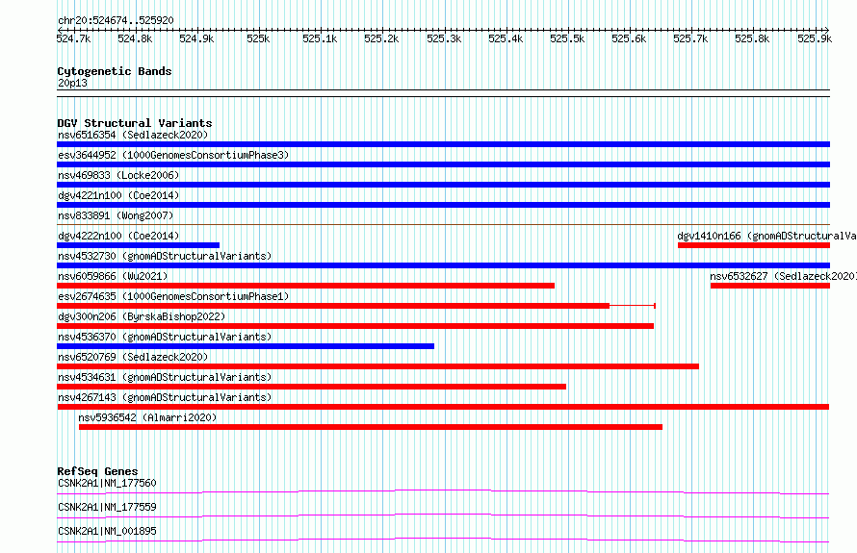The image size is (857, 553).
Task: Click the 525.3k ruler tick label
Action: [444, 38]
